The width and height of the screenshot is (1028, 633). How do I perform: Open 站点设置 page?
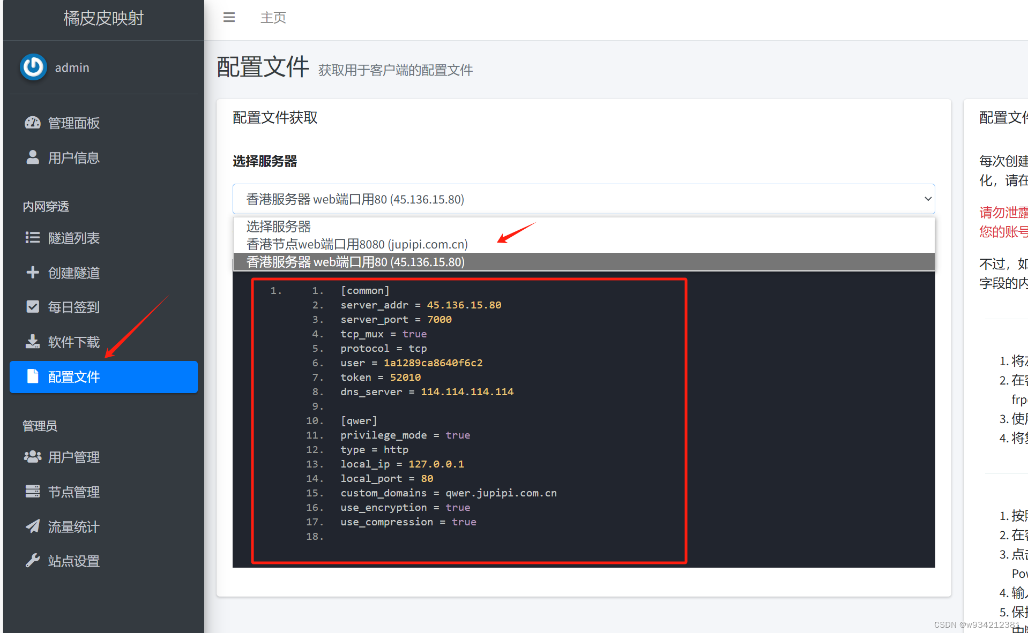(103, 561)
